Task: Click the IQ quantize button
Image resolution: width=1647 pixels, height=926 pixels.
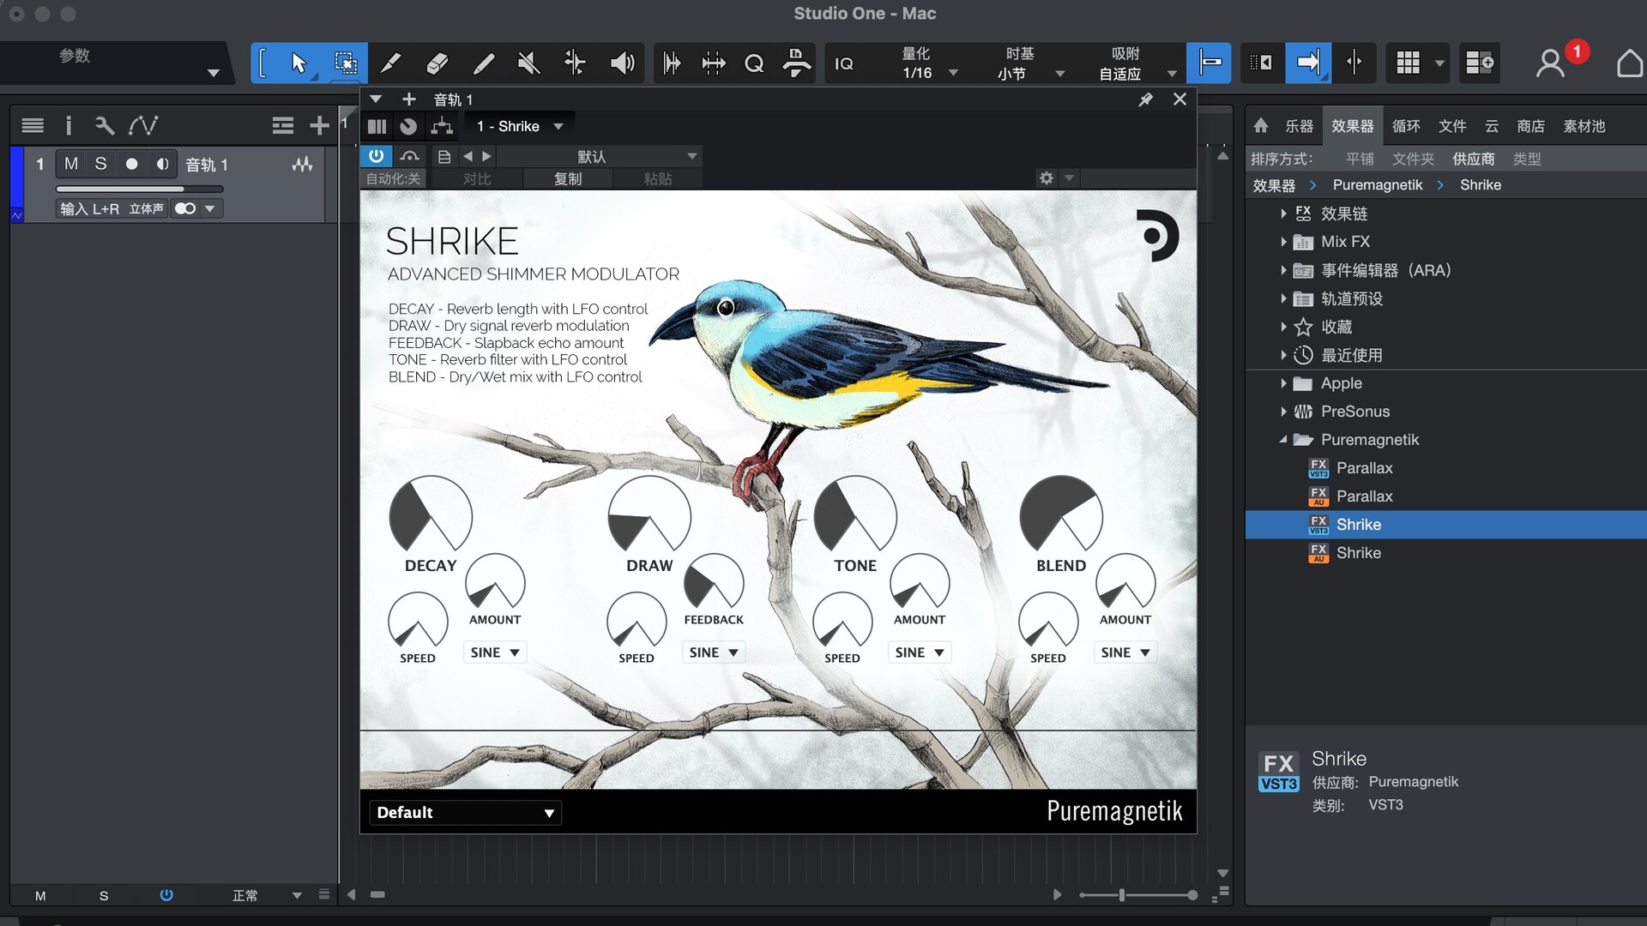Action: tap(844, 63)
